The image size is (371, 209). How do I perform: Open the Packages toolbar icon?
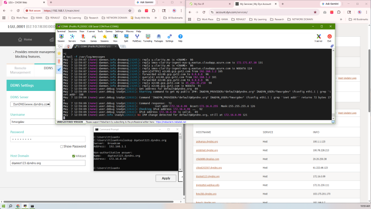(158, 38)
